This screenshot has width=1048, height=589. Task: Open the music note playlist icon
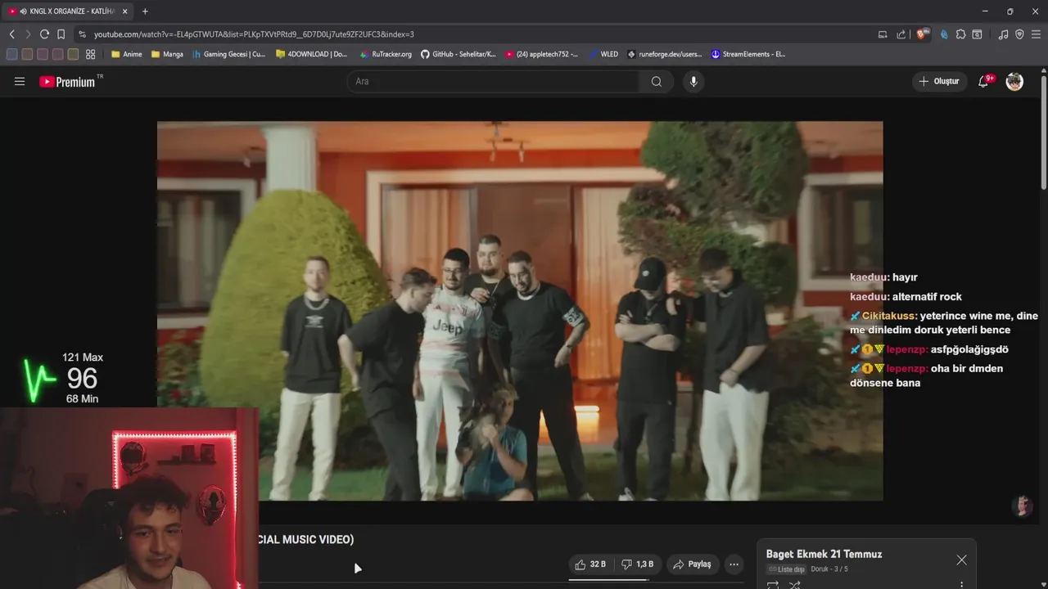1004,34
